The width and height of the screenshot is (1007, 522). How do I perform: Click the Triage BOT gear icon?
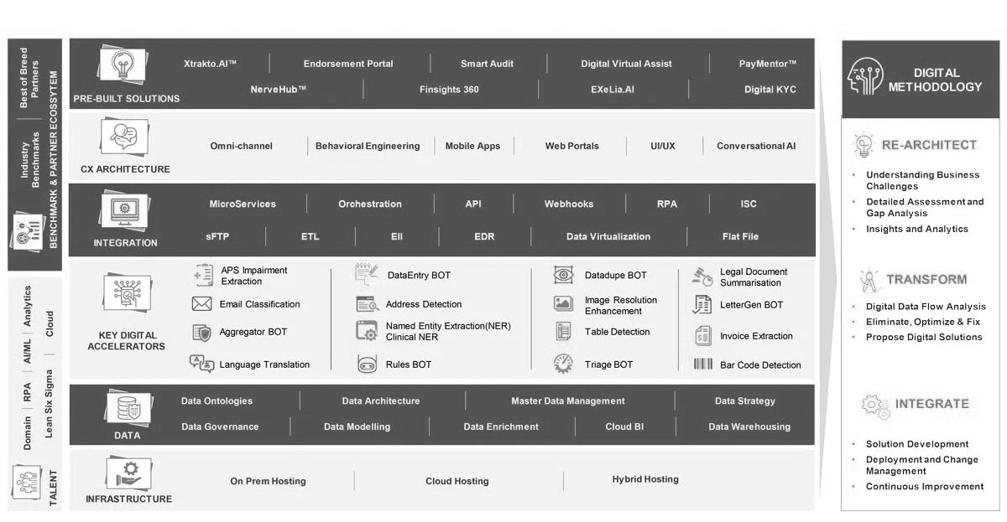563,364
